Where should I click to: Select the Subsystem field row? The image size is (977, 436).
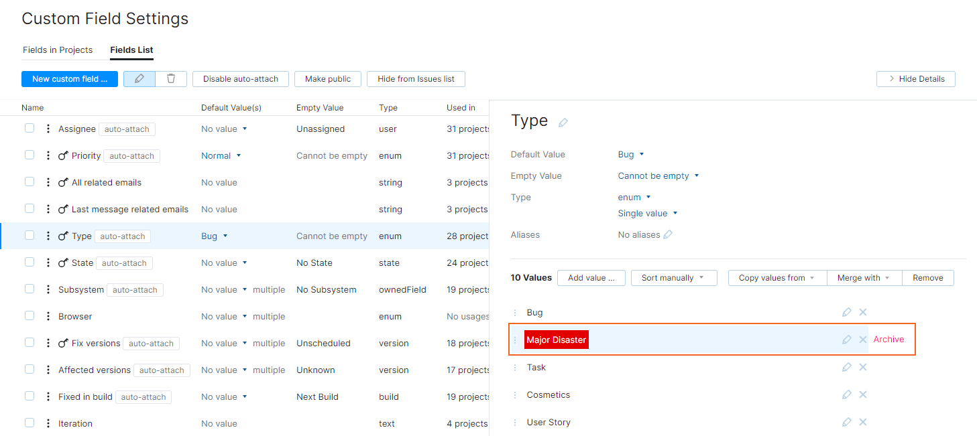(81, 290)
